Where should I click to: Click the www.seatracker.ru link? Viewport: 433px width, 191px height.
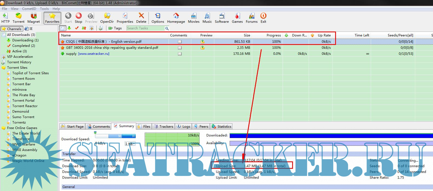point(94,54)
